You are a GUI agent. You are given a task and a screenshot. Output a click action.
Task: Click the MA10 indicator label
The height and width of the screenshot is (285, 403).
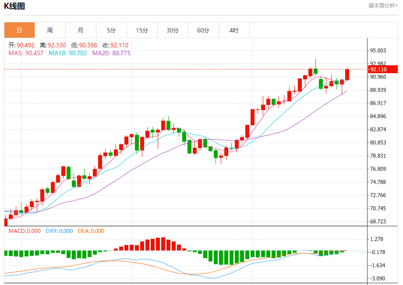point(67,53)
